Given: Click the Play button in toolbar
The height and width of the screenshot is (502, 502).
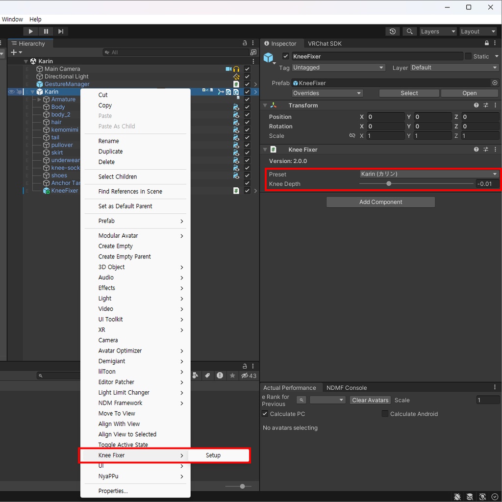Looking at the screenshot, I should click(x=31, y=31).
